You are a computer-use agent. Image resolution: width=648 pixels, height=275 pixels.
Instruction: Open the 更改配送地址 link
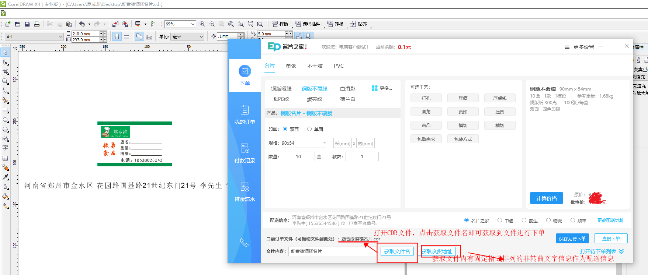[611, 221]
